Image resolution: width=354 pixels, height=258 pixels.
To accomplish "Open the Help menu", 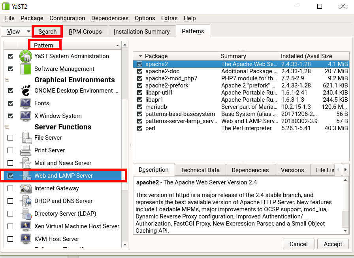I will point(190,18).
